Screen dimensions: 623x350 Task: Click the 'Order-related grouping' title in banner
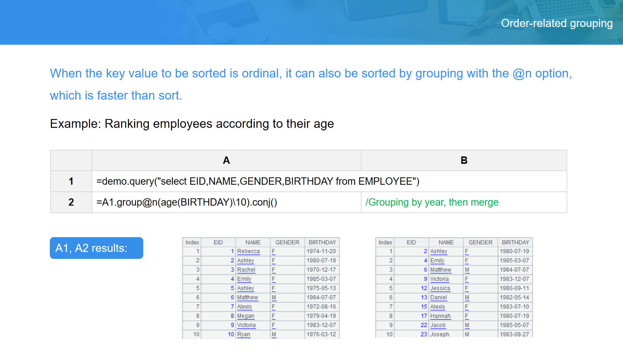tap(557, 23)
